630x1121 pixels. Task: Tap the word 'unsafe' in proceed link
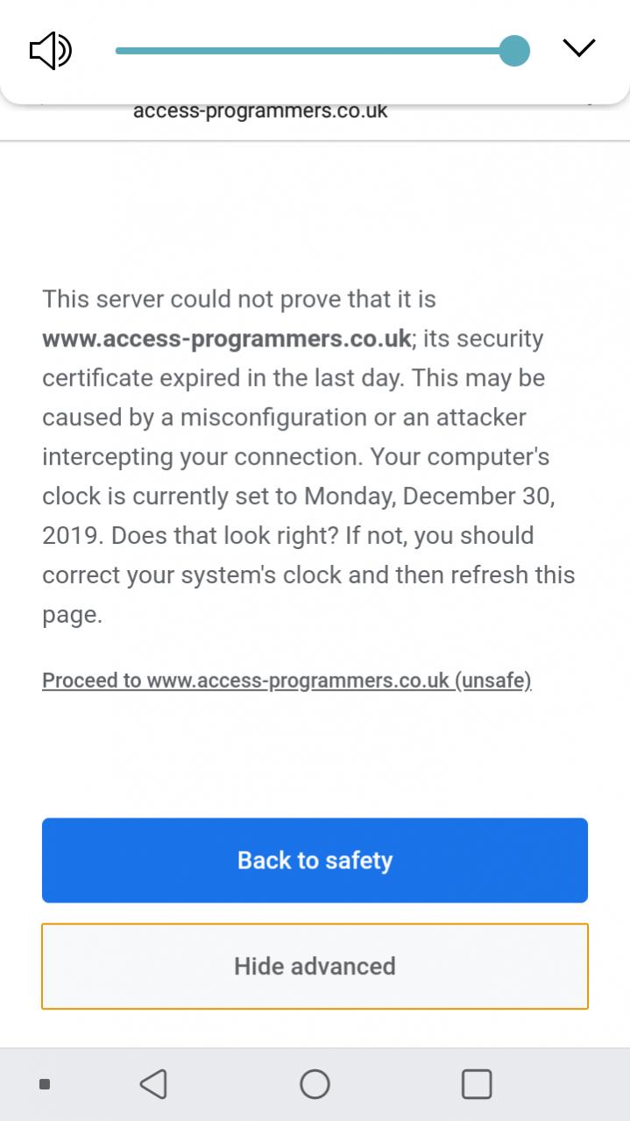[x=493, y=681]
